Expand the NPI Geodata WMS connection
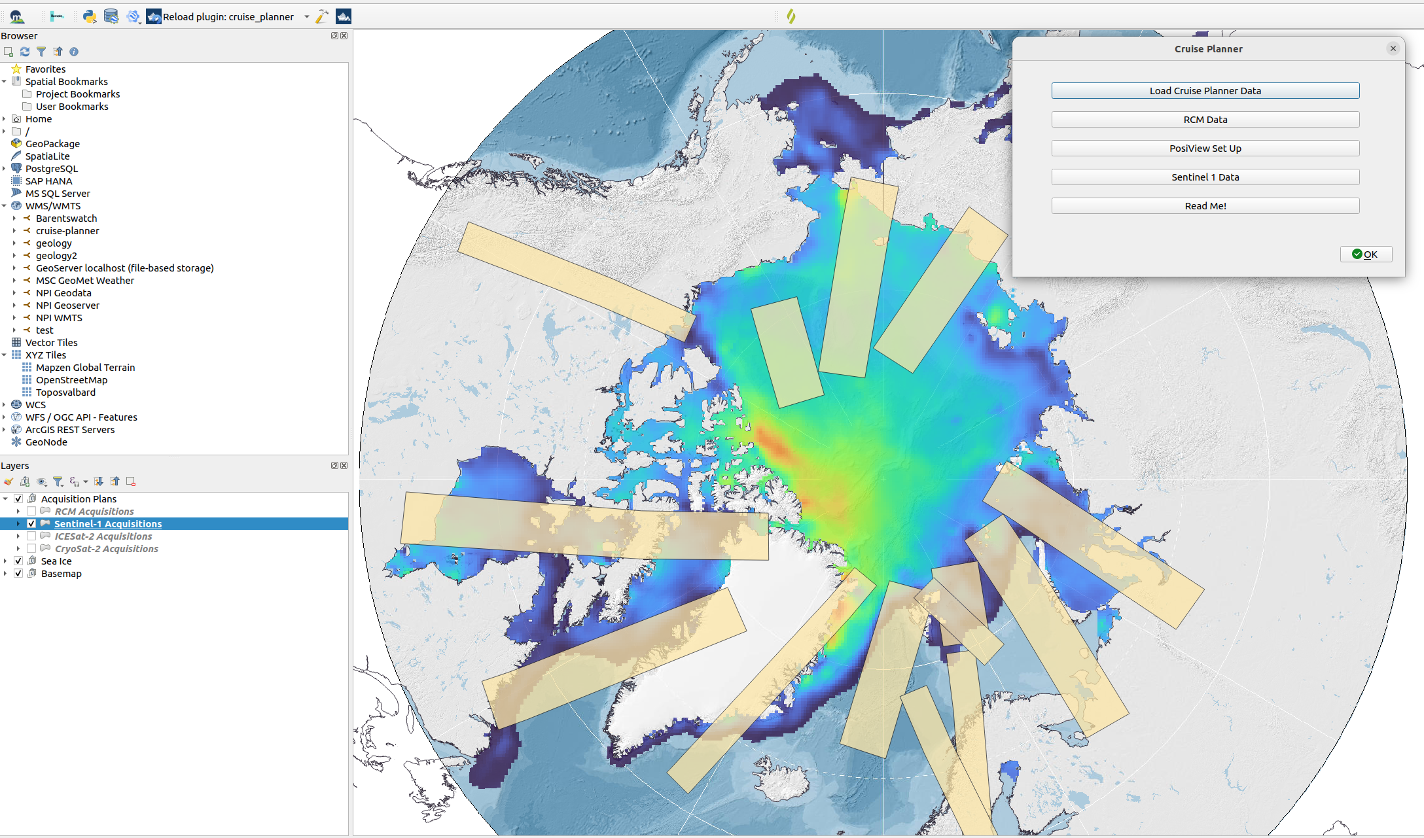Screen dimensions: 1424x838 click(14, 293)
